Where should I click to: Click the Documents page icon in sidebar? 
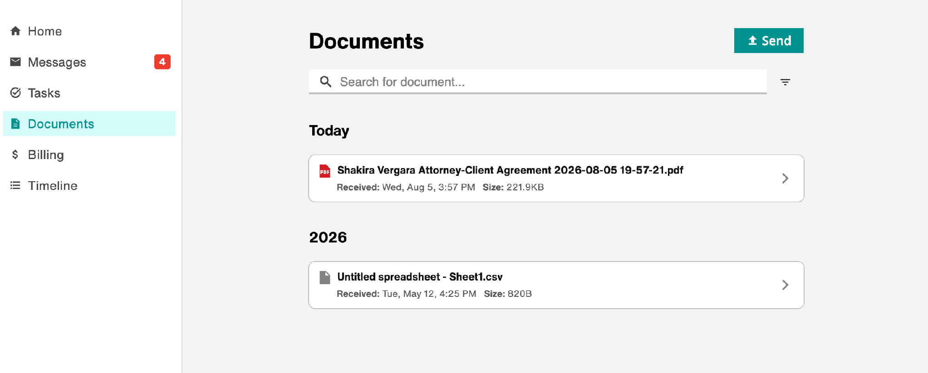(x=15, y=124)
